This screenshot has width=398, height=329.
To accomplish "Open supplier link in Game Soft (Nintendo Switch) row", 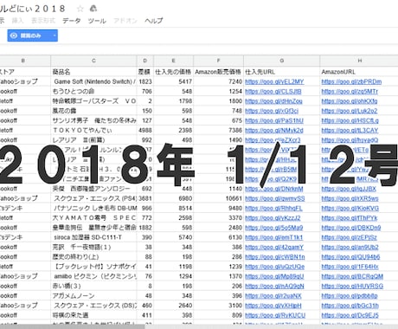I will point(274,81).
